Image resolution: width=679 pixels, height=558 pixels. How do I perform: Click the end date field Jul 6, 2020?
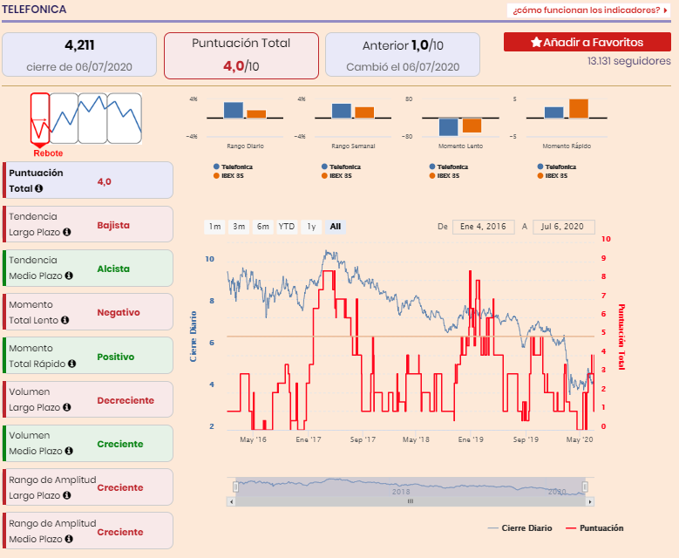coord(563,227)
